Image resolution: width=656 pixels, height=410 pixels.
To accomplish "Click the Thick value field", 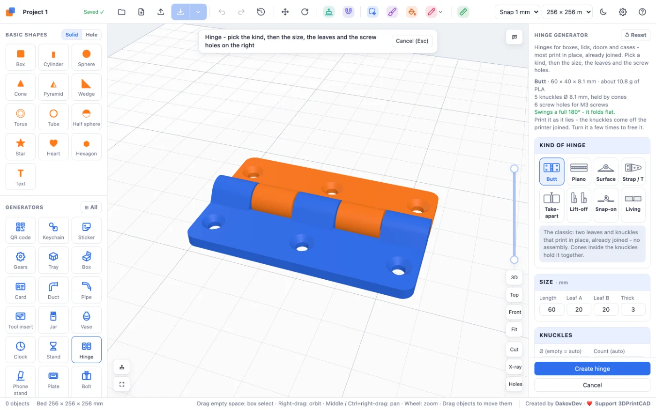I will [633, 310].
